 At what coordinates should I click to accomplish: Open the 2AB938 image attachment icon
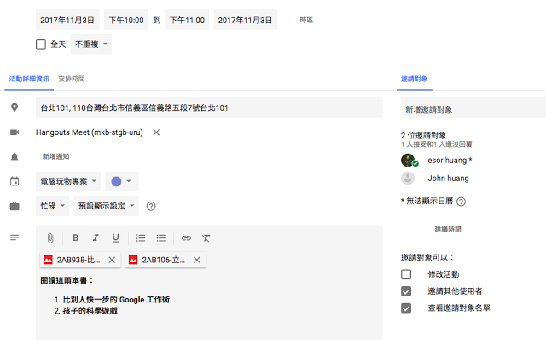(x=48, y=260)
